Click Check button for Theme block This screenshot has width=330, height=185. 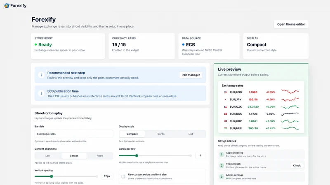(x=297, y=166)
